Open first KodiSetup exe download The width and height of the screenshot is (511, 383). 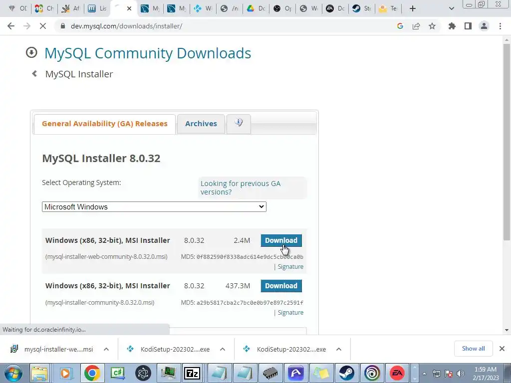pos(169,349)
